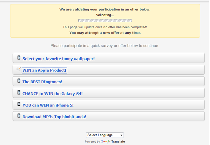Open "Select your favorite funny wallpaper!" link

tap(58, 59)
